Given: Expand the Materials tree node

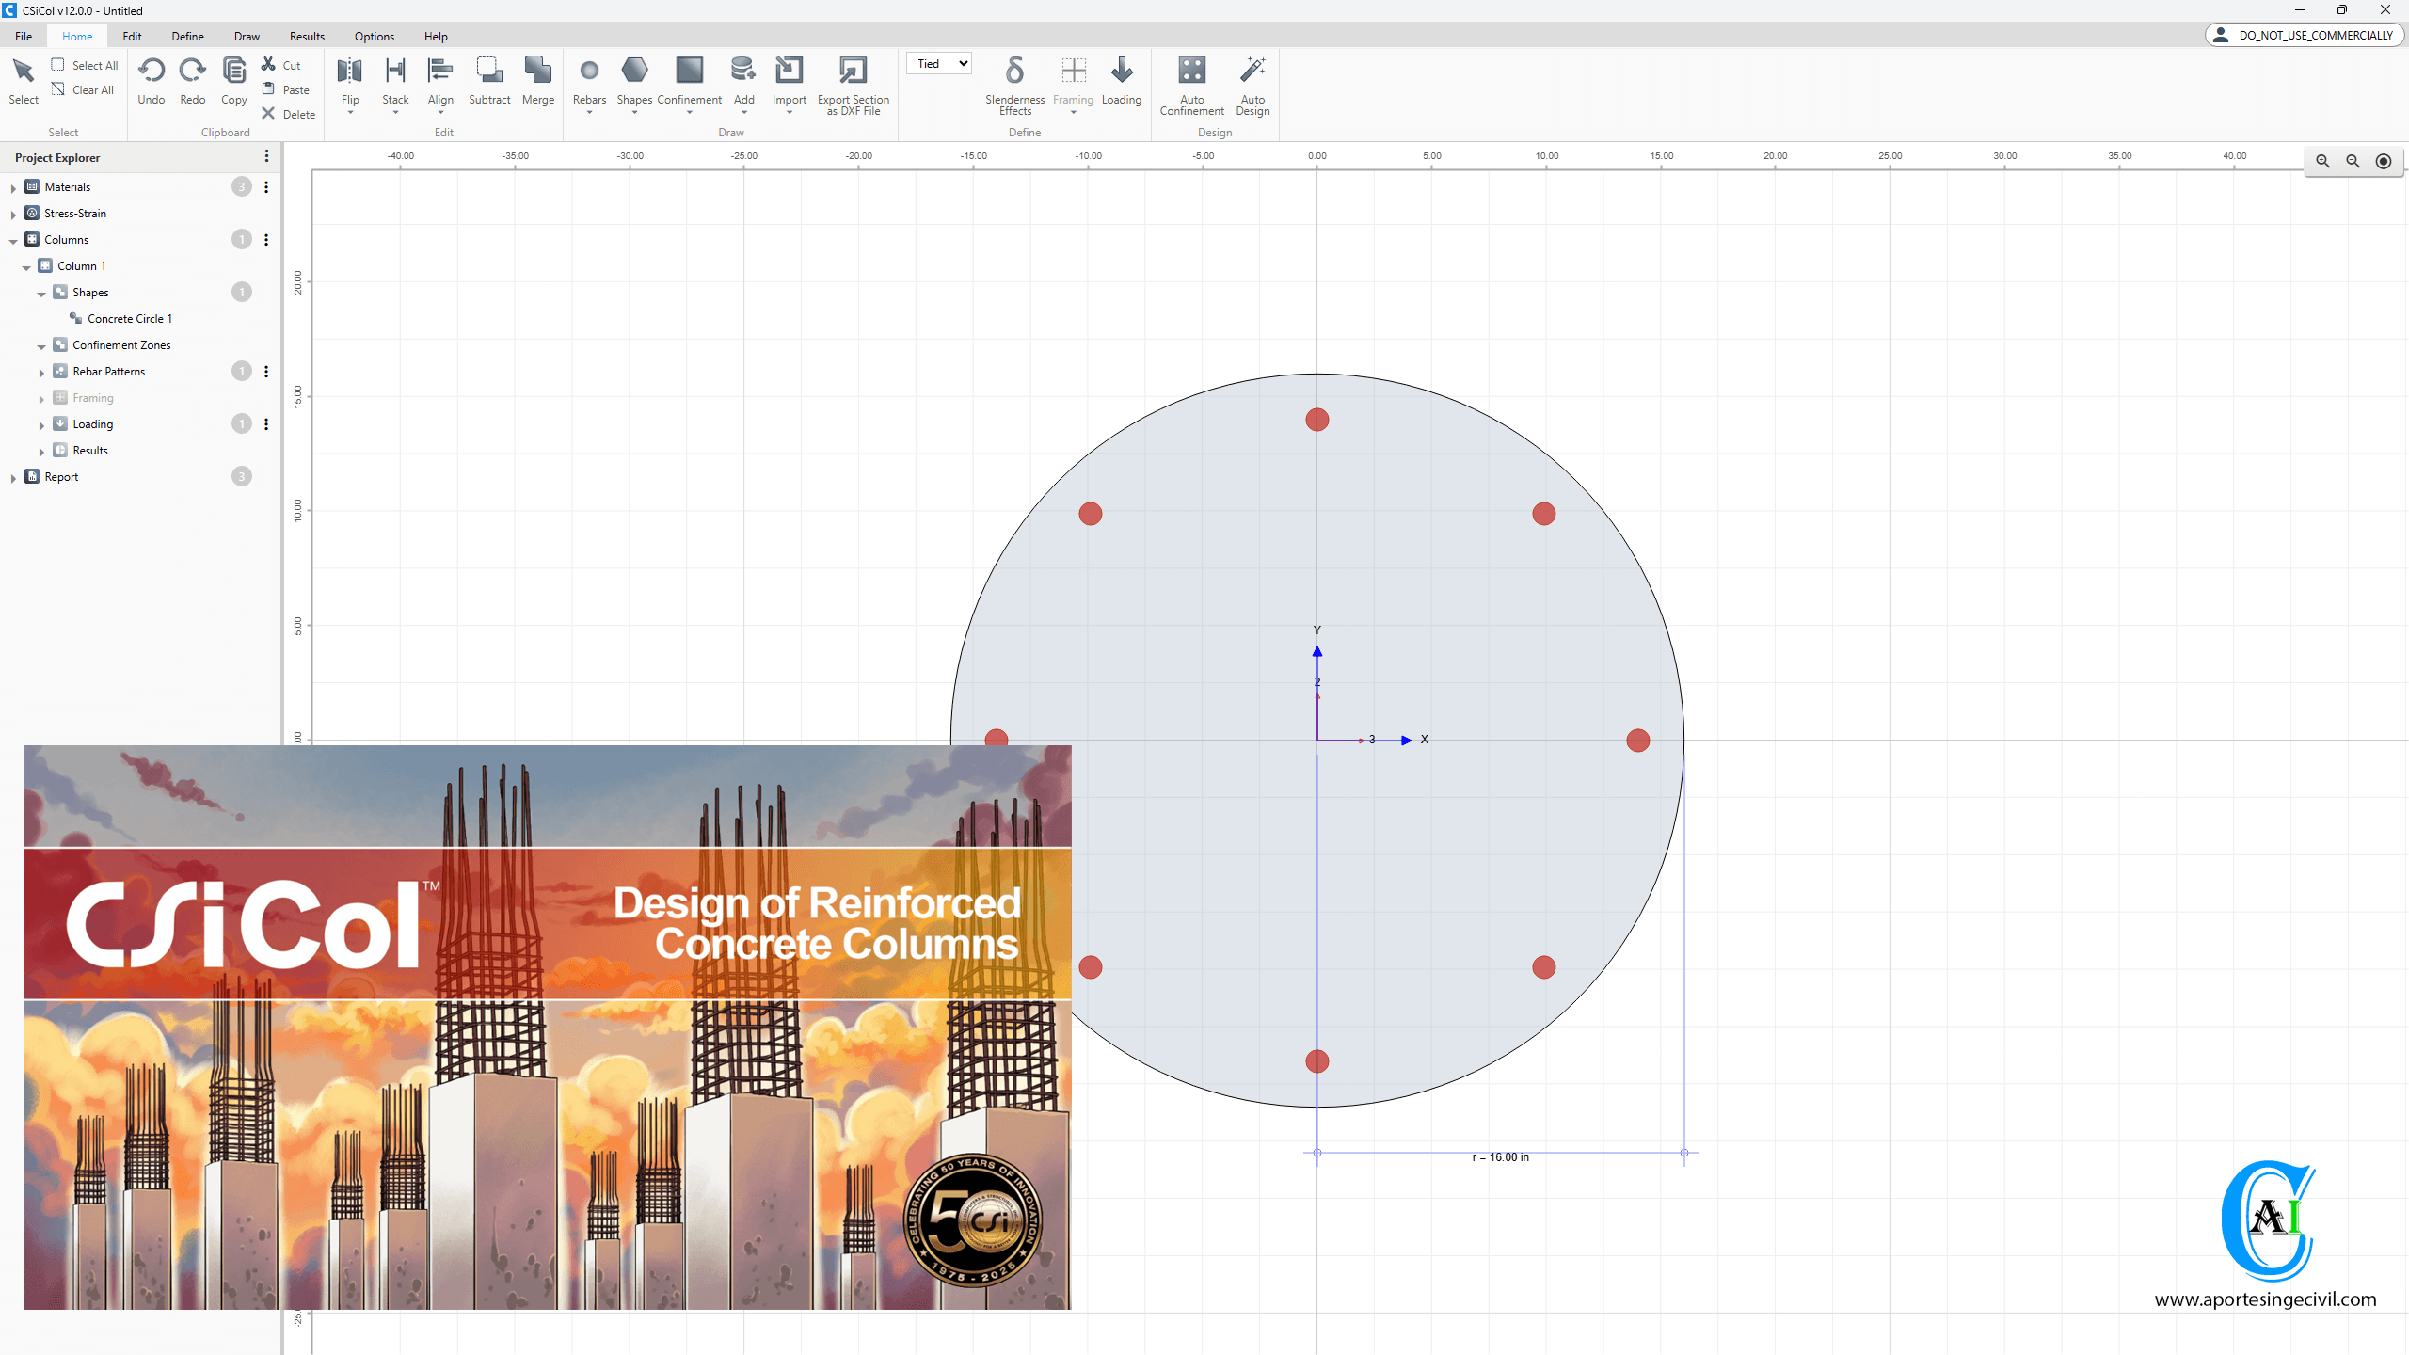Looking at the screenshot, I should (13, 187).
